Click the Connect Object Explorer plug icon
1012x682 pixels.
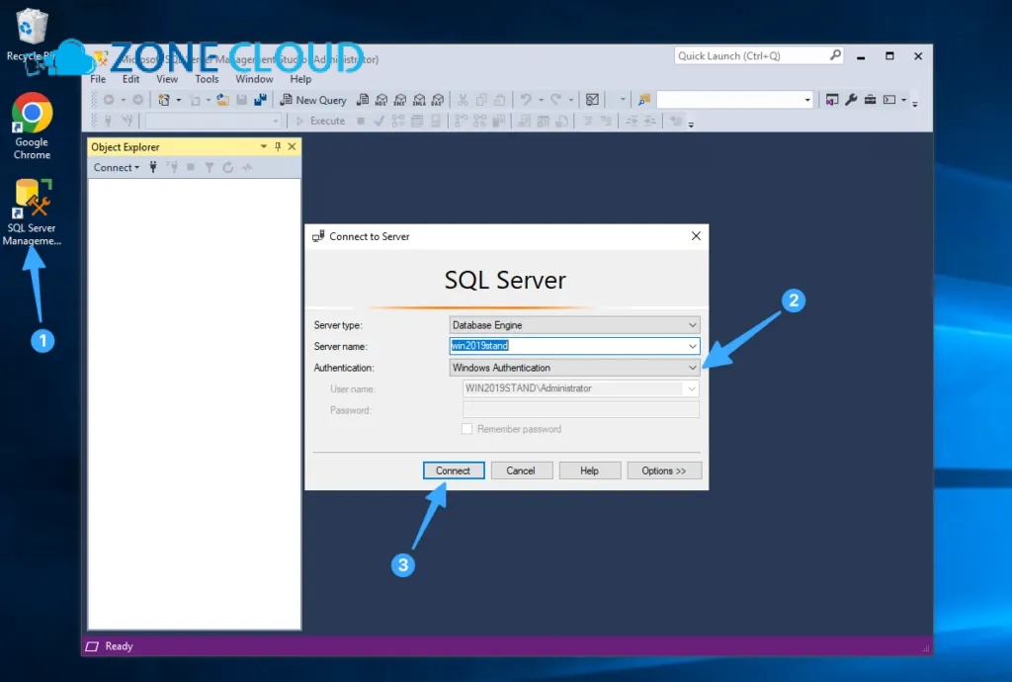(x=153, y=167)
